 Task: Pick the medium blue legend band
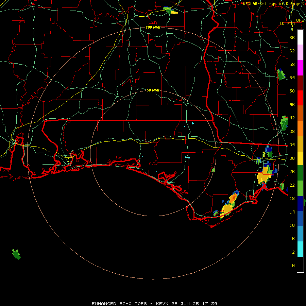point(300,219)
